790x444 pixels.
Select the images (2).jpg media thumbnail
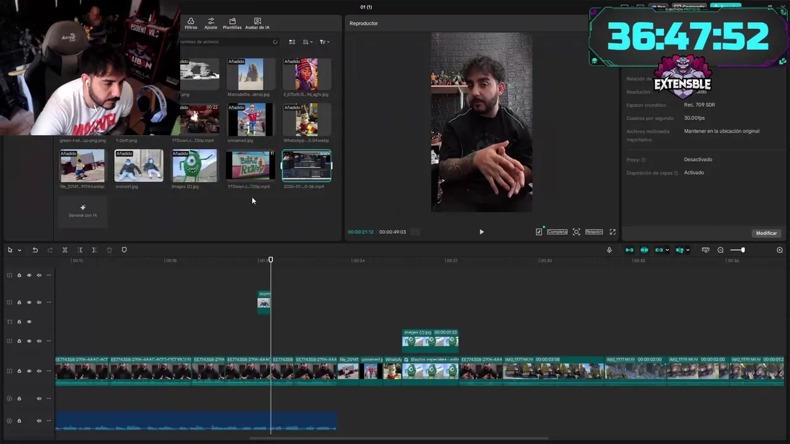(x=194, y=166)
